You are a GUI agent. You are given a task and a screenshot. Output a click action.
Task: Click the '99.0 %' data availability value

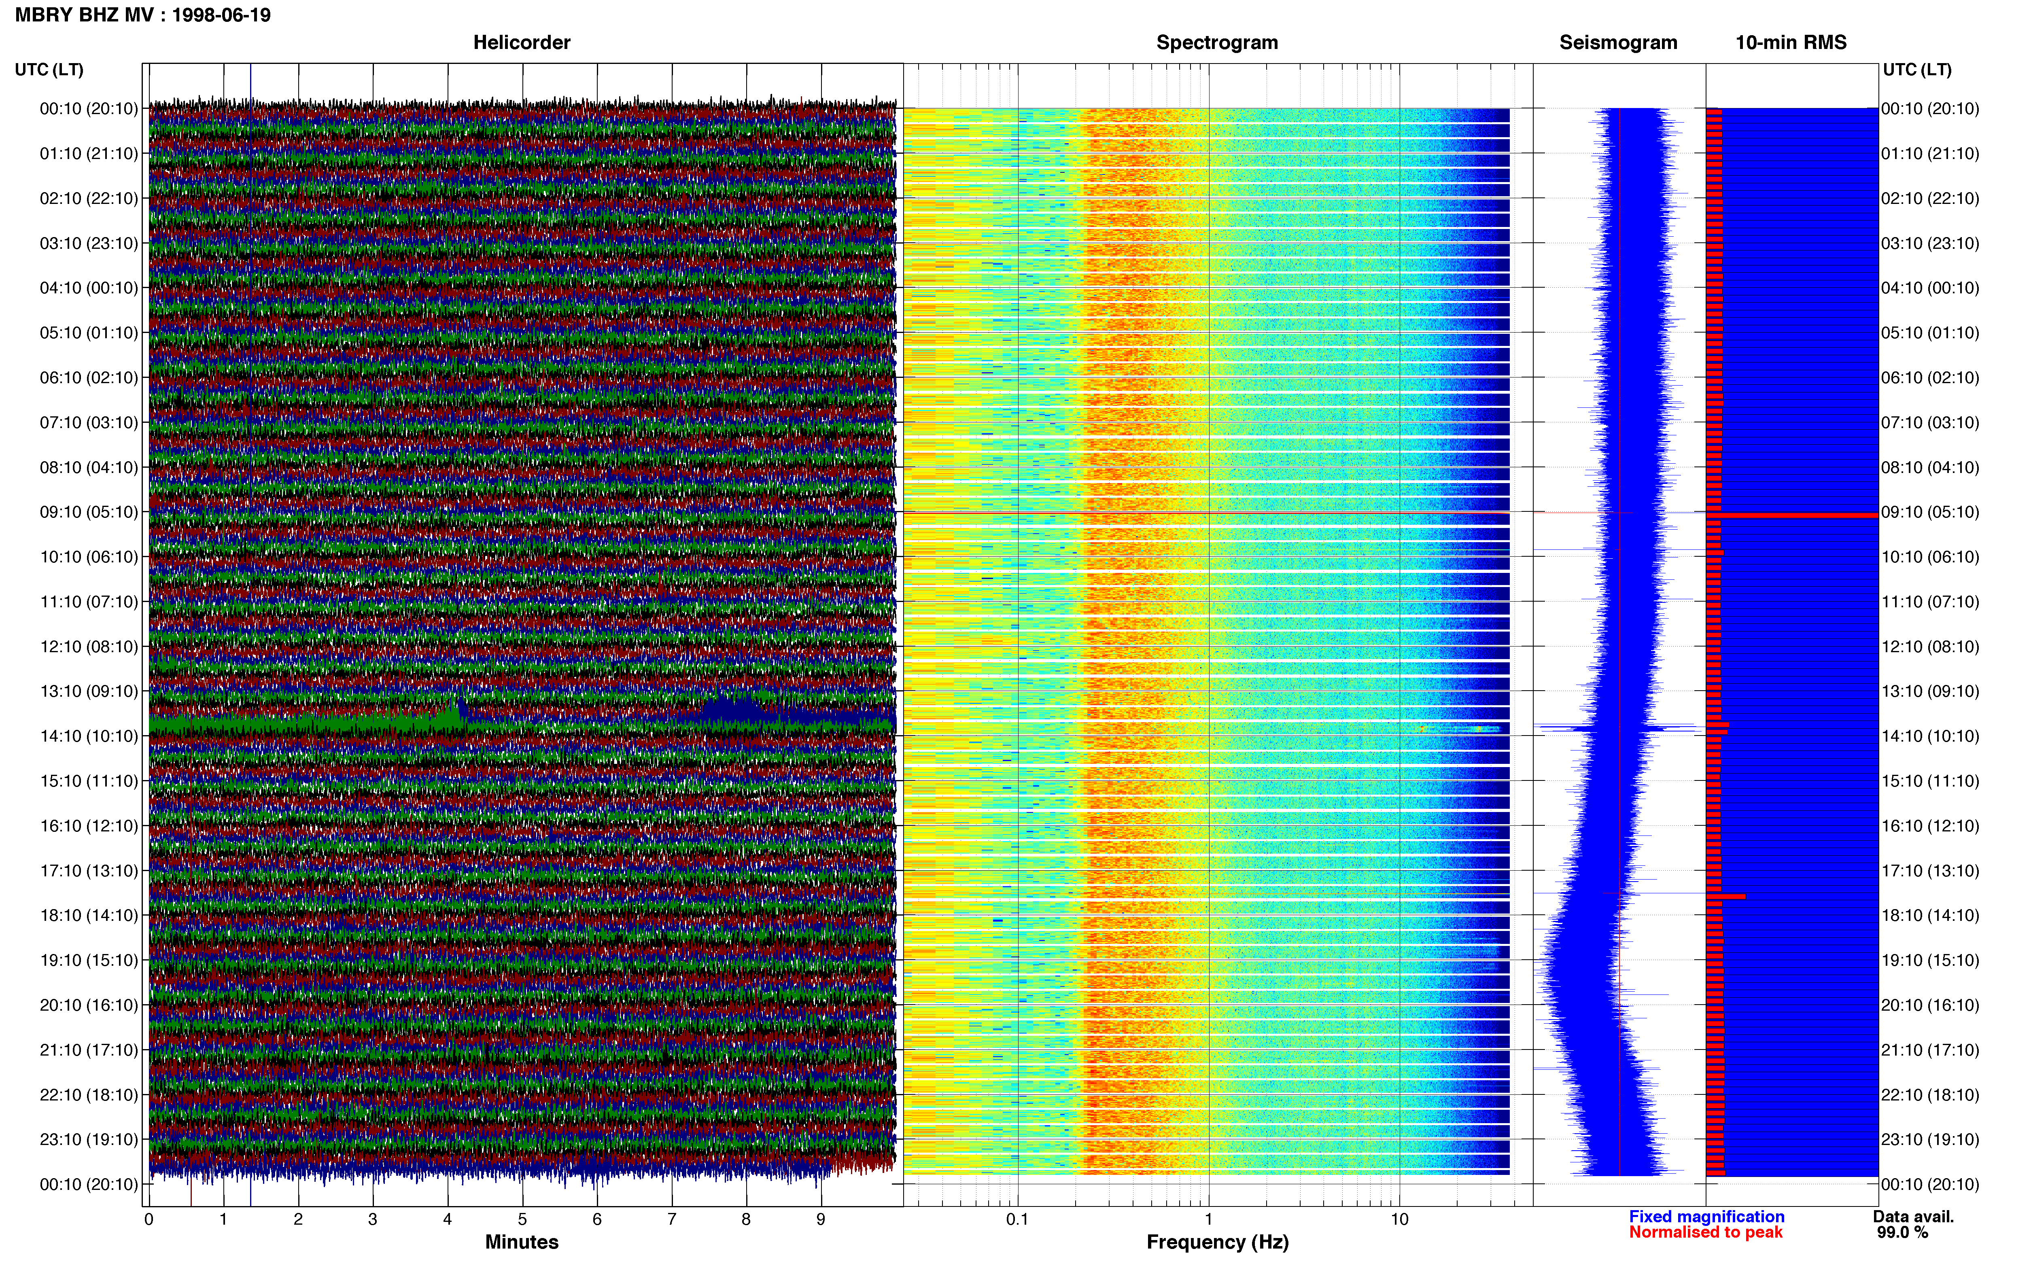(1902, 1232)
